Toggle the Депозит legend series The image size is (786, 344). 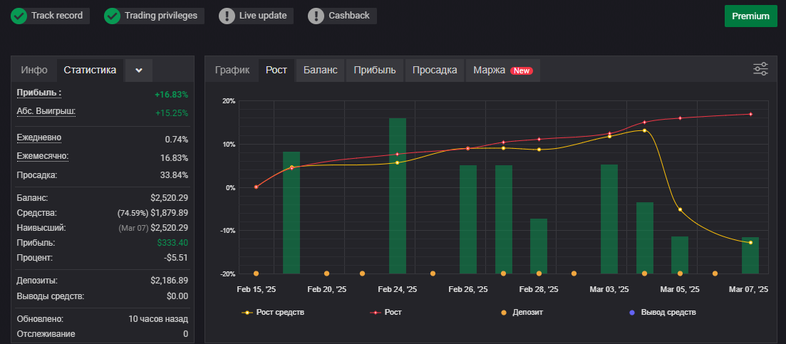522,313
